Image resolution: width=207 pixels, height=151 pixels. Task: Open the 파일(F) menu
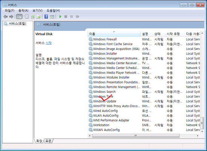coord(9,11)
